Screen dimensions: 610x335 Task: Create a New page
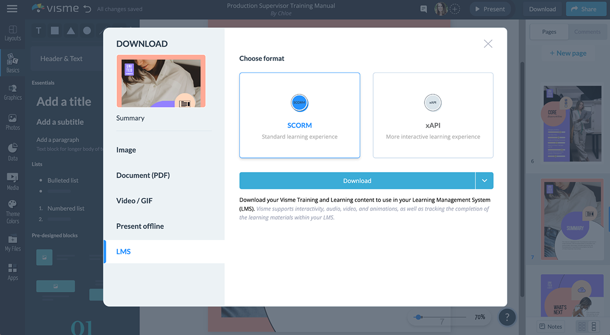[x=568, y=53]
